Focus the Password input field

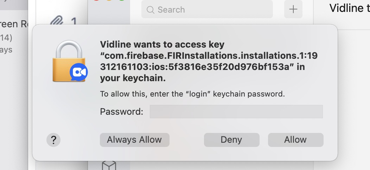pos(236,112)
